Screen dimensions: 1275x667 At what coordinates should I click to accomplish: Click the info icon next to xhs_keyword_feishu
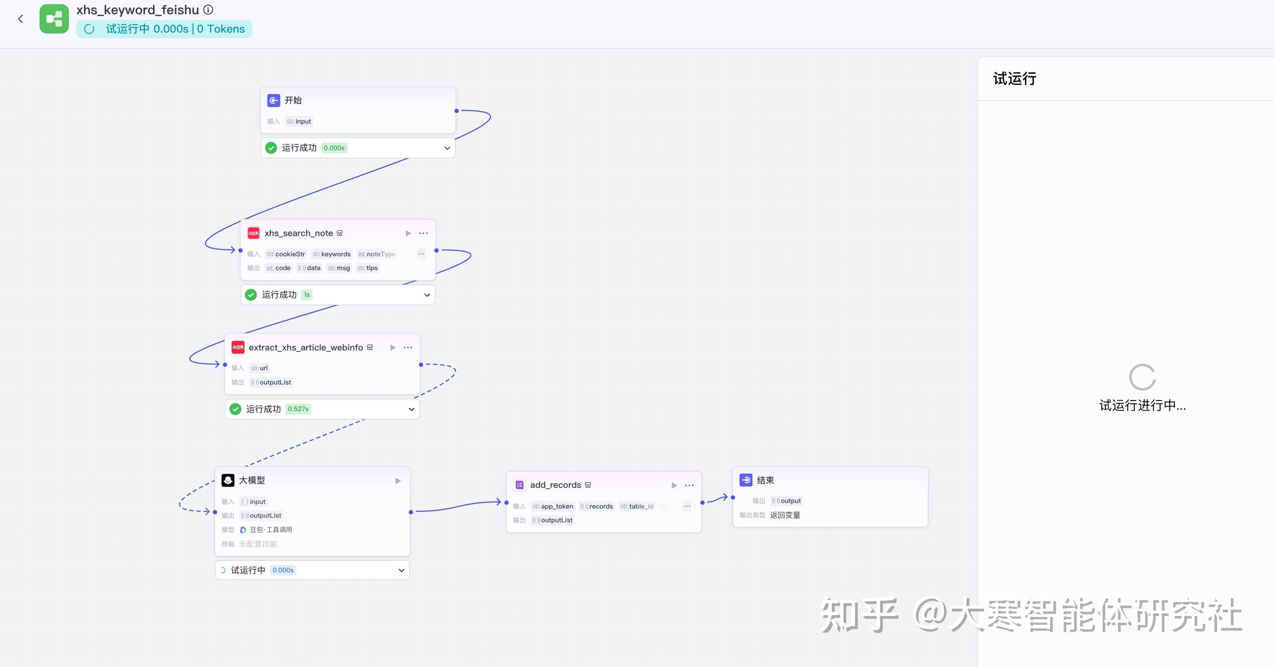click(209, 9)
